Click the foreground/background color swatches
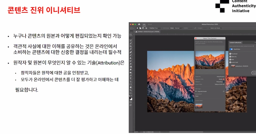 tap(131, 98)
